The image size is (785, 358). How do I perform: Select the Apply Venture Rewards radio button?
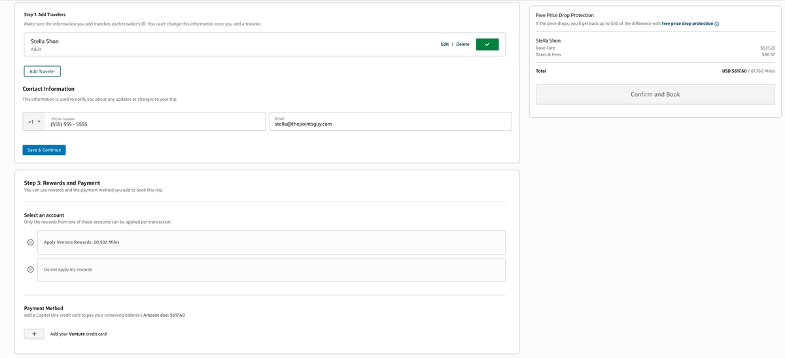coord(30,242)
